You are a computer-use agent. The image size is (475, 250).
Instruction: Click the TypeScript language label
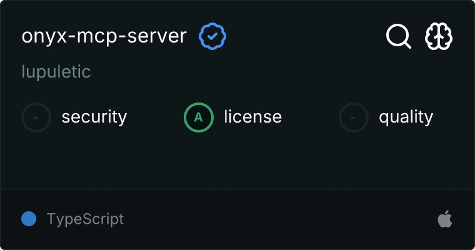pos(85,219)
